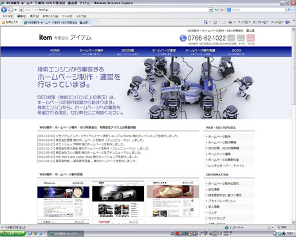The height and width of the screenshot is (237, 296).
Task: Click the blue phone icon beside 0766-62-1022
Action: (183, 38)
